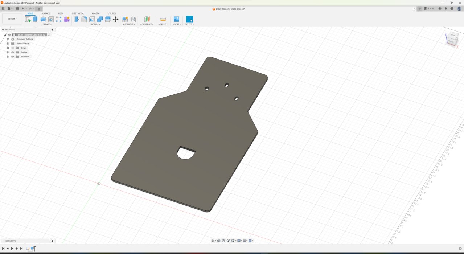
Task: Open a new design tab with plus
Action: tap(420, 9)
